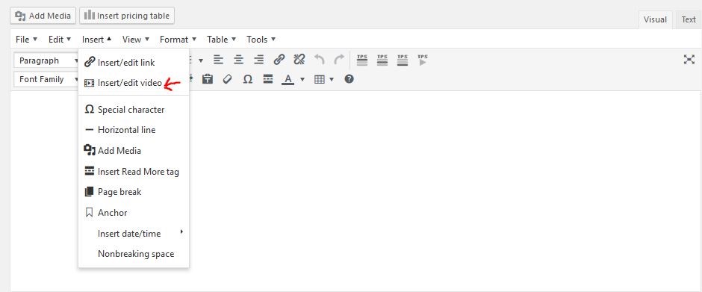
Task: Click the align left icon
Action: tap(218, 60)
